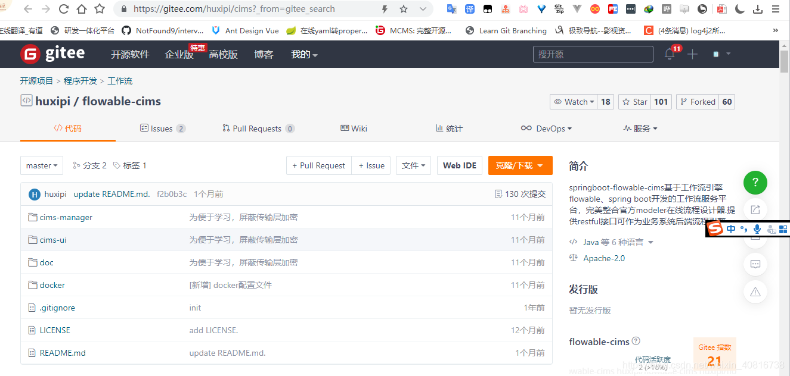Viewport: 790px width, 376px height.
Task: Expand Java 等 6 种语言 dropdown
Action: 612,242
